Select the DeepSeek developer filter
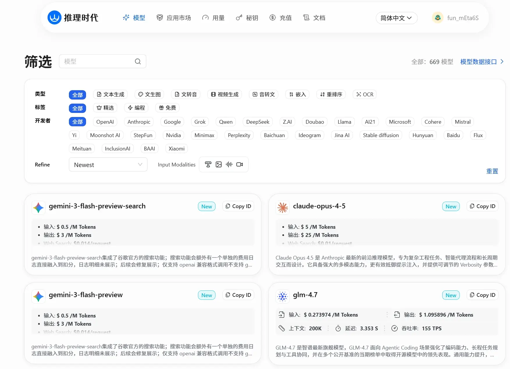Viewport: 510px width, 369px height. 258,122
